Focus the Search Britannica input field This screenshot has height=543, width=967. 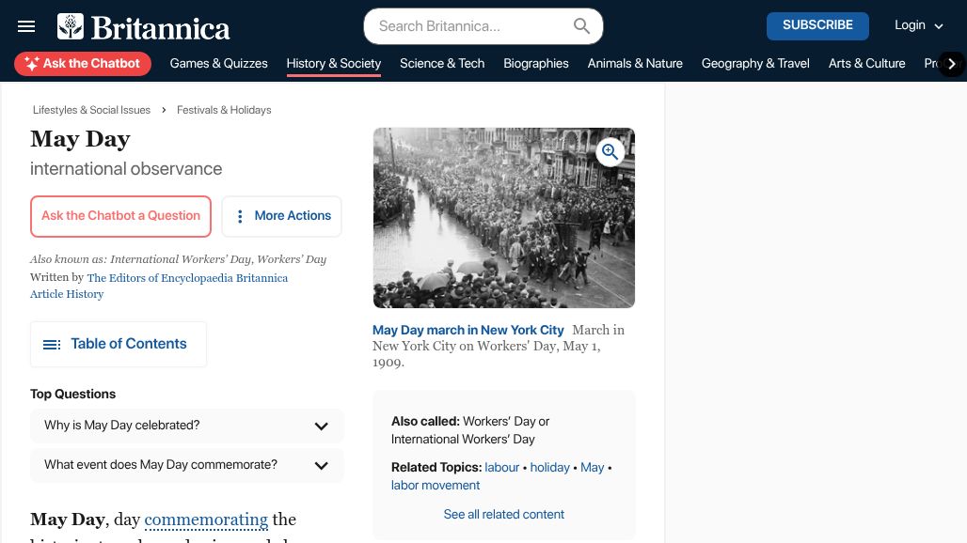(x=470, y=26)
